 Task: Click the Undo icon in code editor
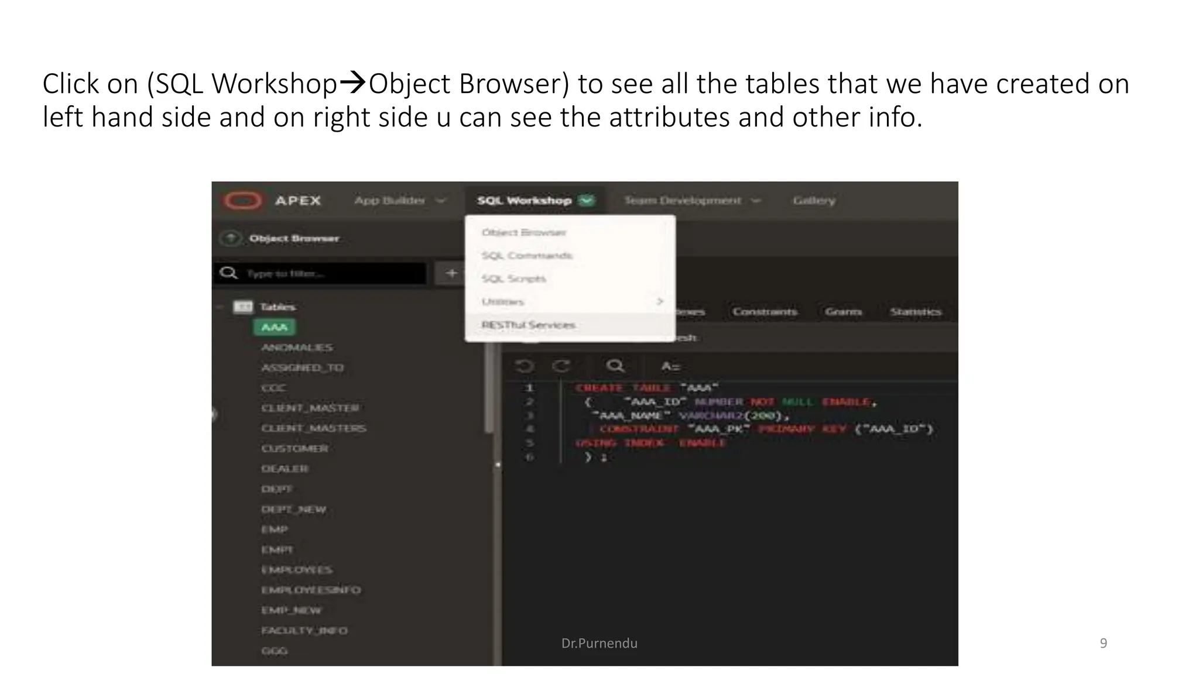[524, 366]
